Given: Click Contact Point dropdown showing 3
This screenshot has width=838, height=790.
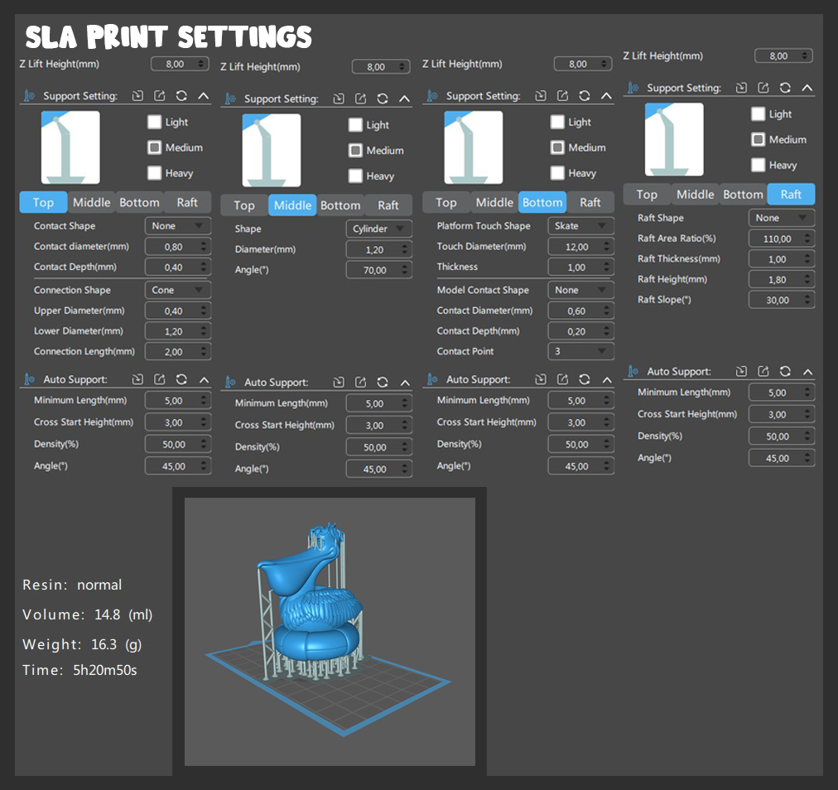Looking at the screenshot, I should point(580,351).
